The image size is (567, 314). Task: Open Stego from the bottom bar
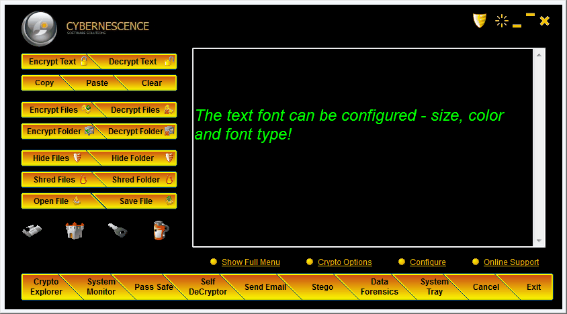[x=322, y=287]
